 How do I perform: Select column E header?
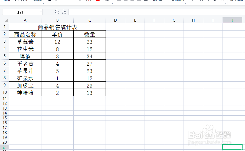(x=135, y=20)
